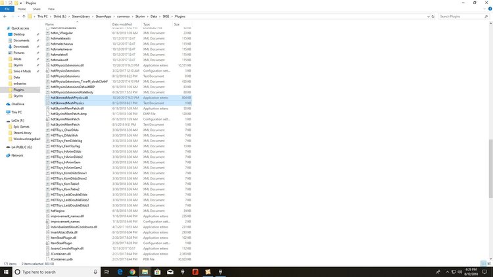Select LA-PUBLIC (G:) drive icon
This screenshot has height=277, width=493.
(8, 147)
